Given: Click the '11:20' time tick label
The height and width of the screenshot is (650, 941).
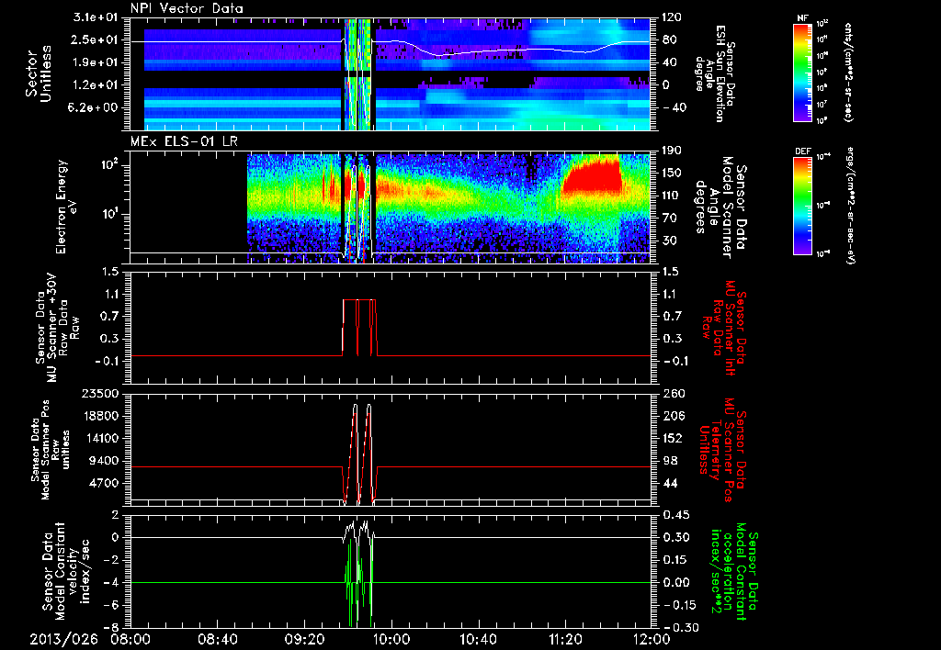Looking at the screenshot, I should click(566, 639).
